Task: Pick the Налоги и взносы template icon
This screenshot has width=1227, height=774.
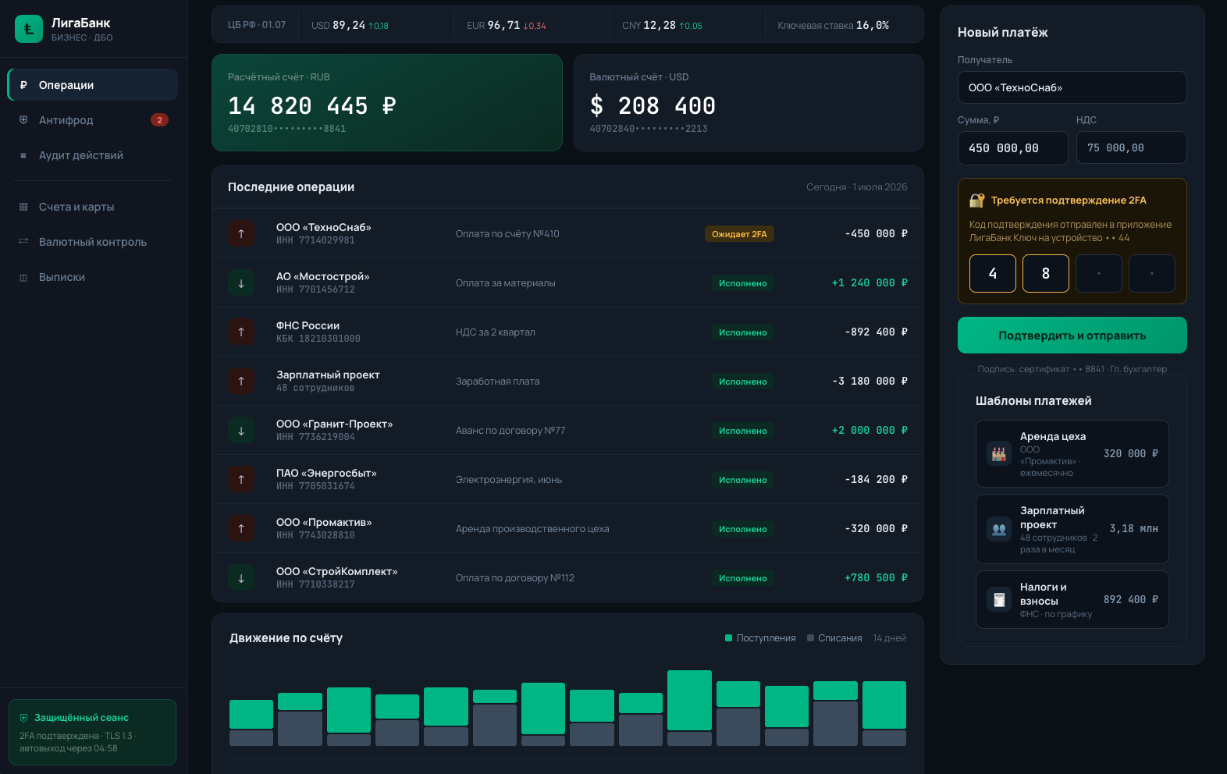Action: (999, 599)
